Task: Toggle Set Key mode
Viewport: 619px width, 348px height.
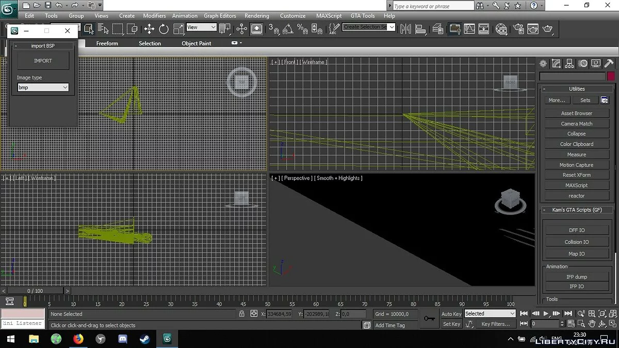Action: (x=451, y=324)
